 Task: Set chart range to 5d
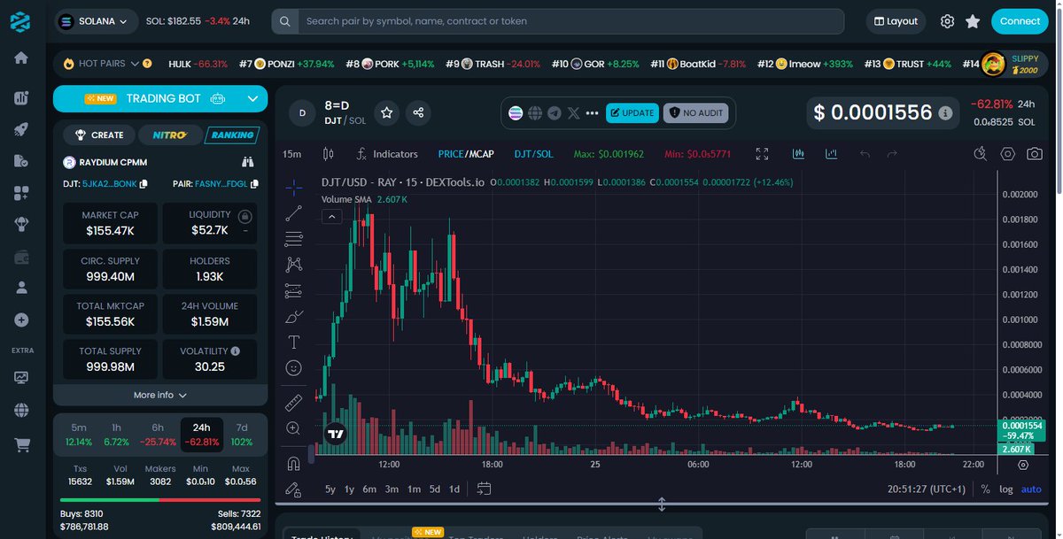434,489
